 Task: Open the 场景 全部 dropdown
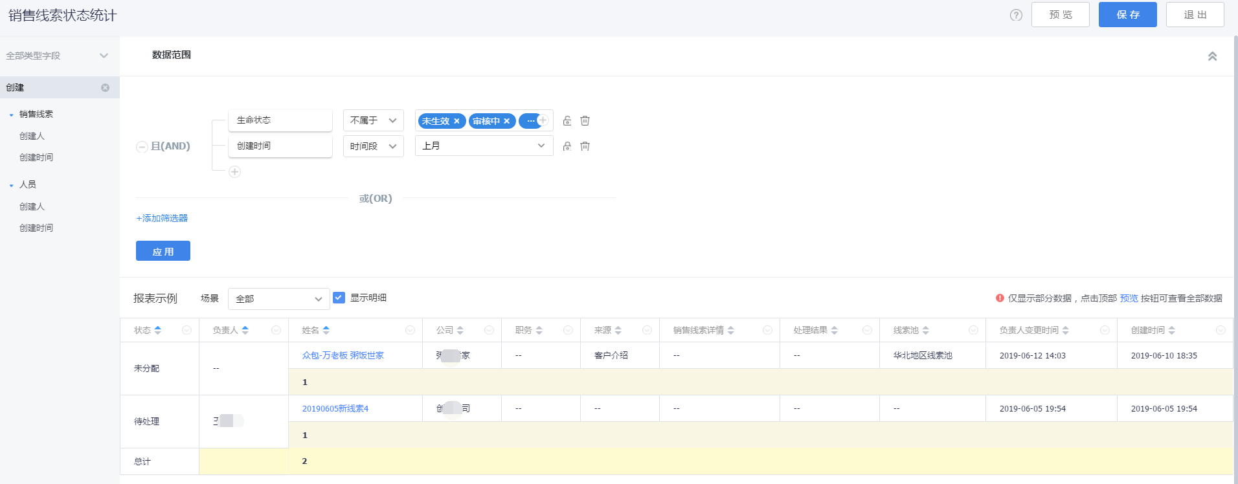coord(279,299)
